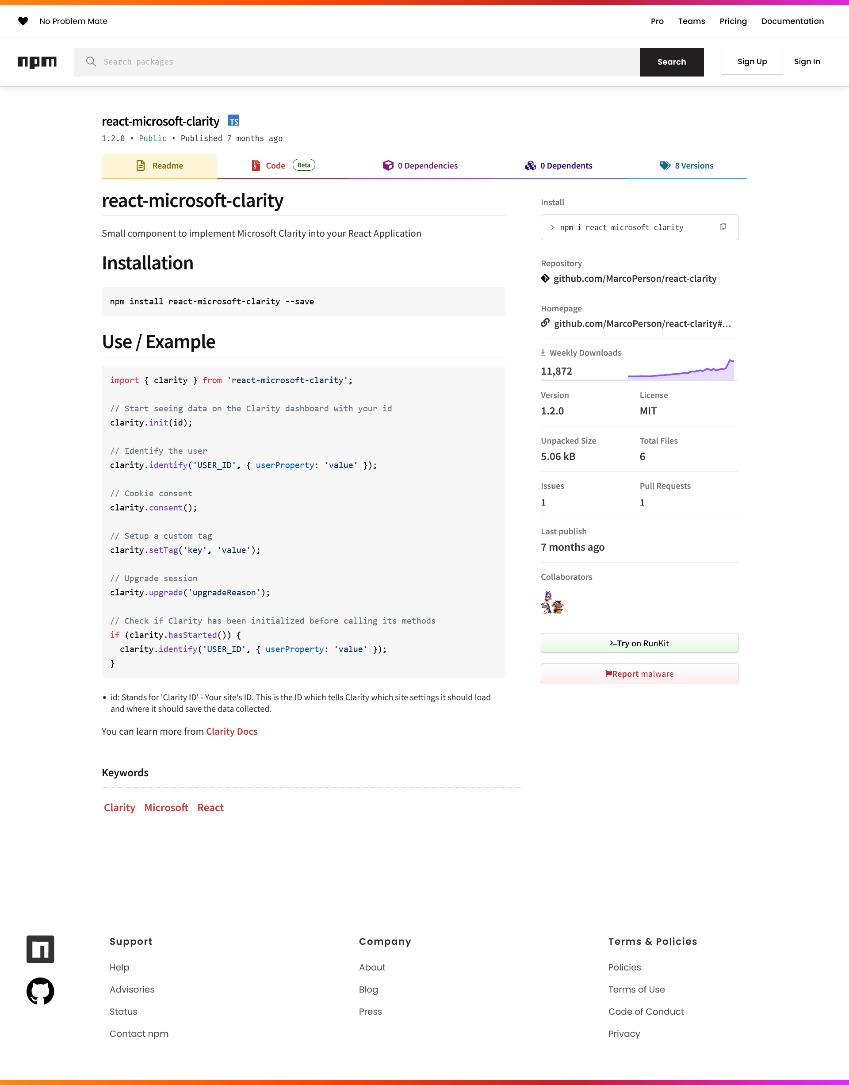Click the Installation heading
849x1085 pixels.
[x=148, y=263]
